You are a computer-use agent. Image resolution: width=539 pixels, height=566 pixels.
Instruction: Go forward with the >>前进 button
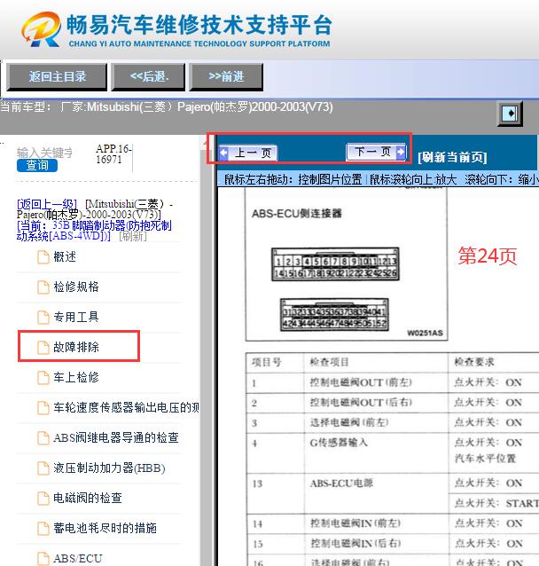pyautogui.click(x=226, y=77)
